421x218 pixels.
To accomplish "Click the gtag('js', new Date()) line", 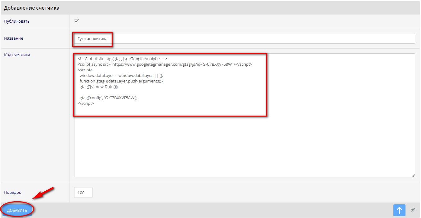I will [99, 87].
